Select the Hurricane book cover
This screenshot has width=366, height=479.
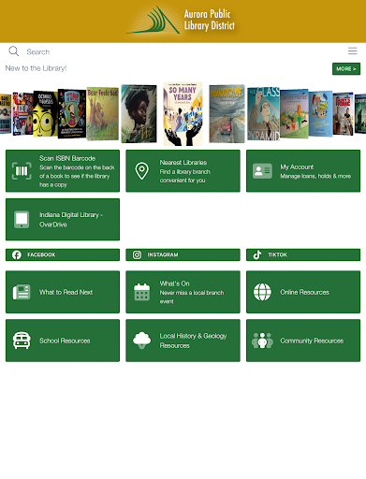coord(227,114)
